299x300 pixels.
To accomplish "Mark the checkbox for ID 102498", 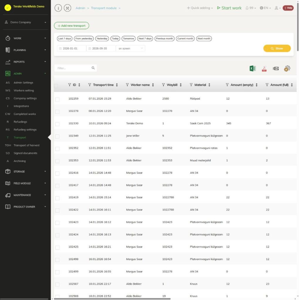I will point(57,260).
